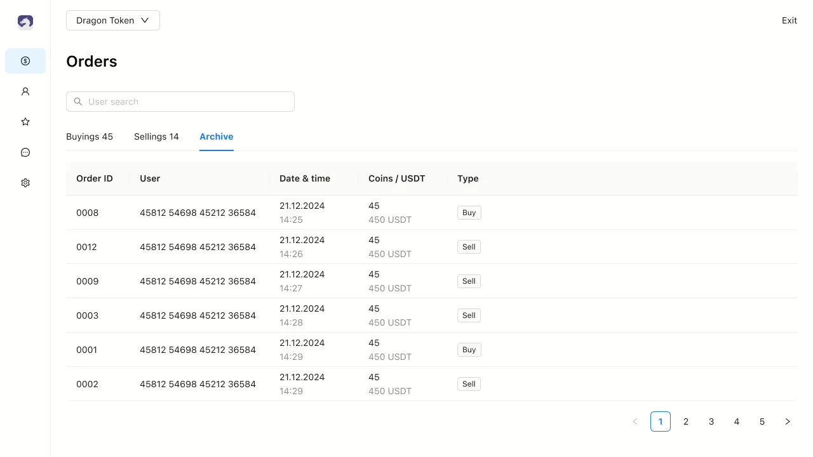This screenshot has height=457, width=813.
Task: Open the chat bubble icon in the sidebar
Action: pos(25,152)
